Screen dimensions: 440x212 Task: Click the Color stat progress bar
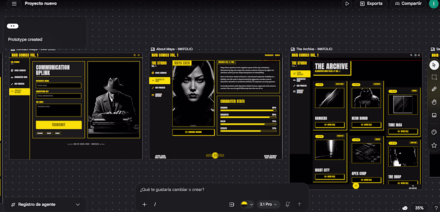248,124
